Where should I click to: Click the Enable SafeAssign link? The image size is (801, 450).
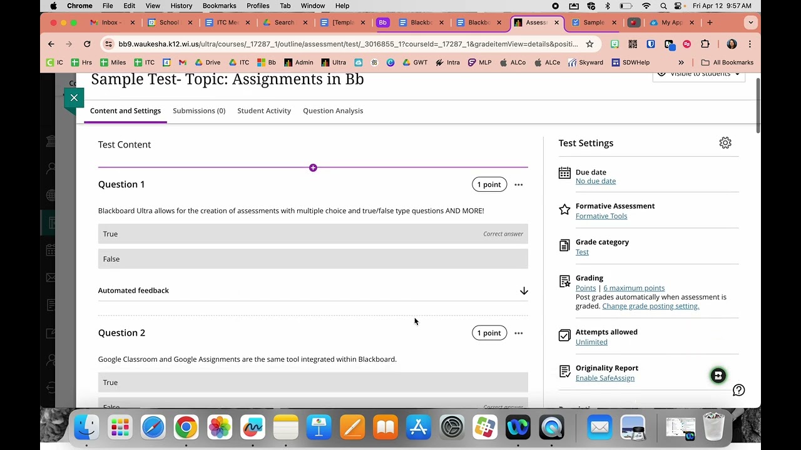pos(605,378)
